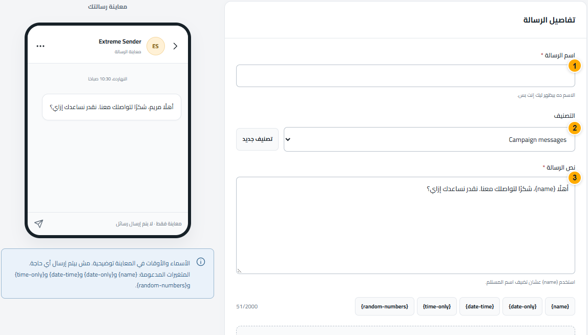Viewport: 588px width, 335px height.
Task: Click the 51/2000 character counter
Action: [247, 306]
